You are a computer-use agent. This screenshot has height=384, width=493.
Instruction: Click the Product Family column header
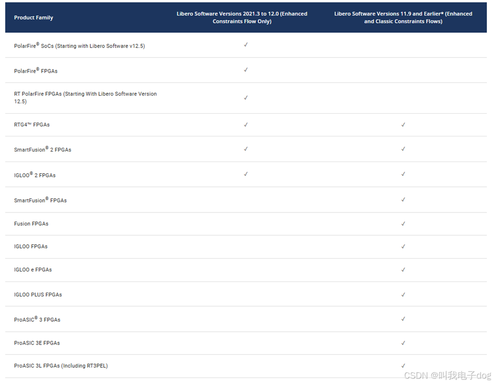(x=33, y=18)
